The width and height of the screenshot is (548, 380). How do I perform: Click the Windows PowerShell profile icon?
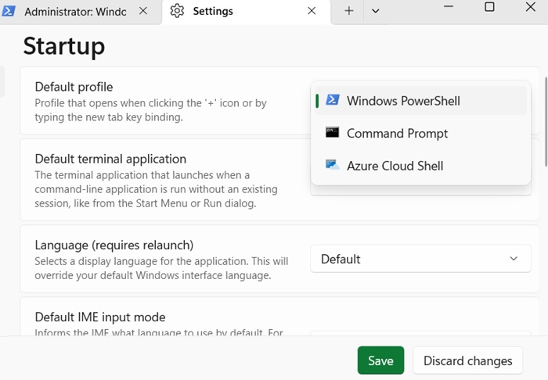point(333,100)
